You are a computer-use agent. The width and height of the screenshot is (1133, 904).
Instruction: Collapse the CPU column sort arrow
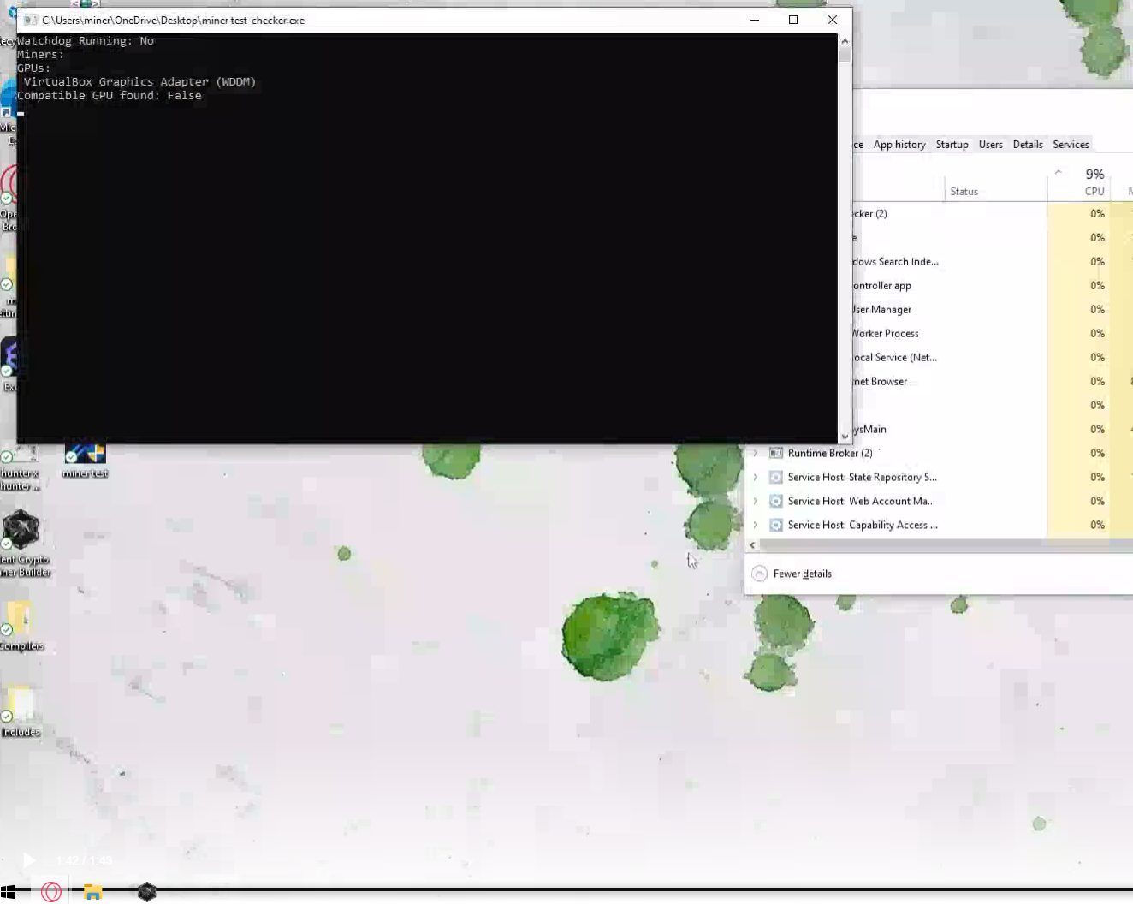[x=1058, y=171]
